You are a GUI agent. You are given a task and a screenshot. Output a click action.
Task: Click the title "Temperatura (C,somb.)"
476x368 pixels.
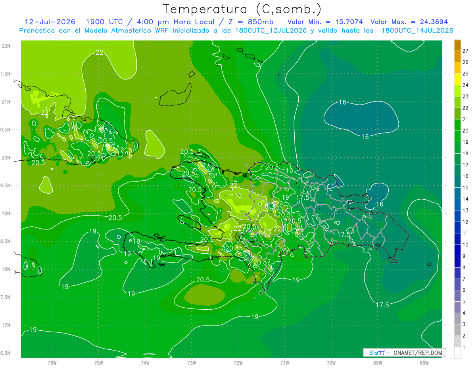pos(242,9)
